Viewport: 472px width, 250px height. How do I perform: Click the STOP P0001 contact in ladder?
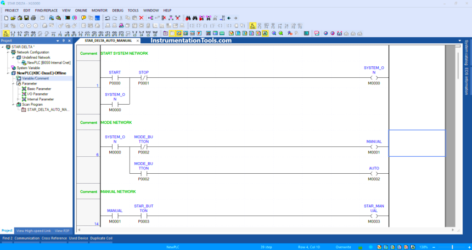[x=144, y=78]
